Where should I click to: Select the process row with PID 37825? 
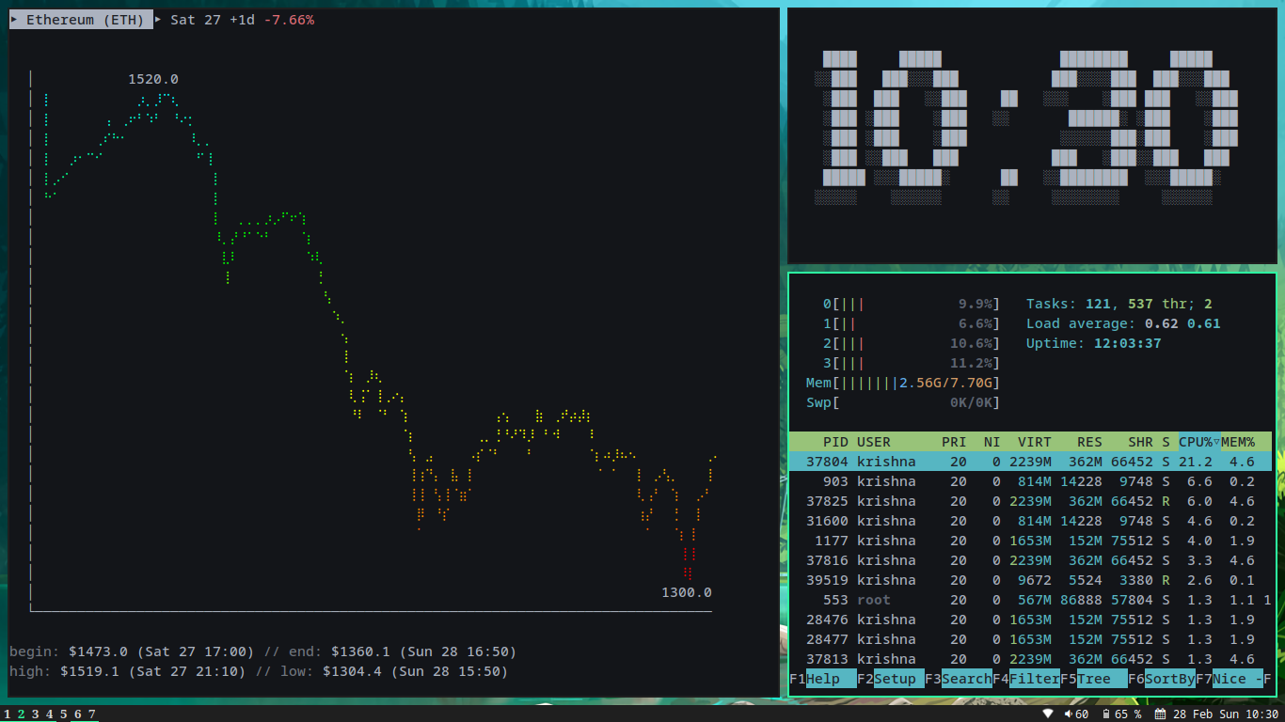(x=1030, y=501)
